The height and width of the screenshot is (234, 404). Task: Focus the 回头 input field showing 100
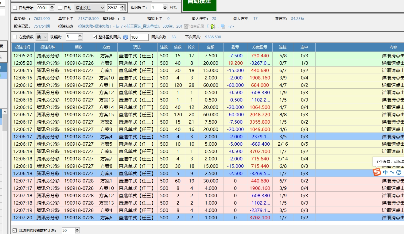click(x=139, y=37)
